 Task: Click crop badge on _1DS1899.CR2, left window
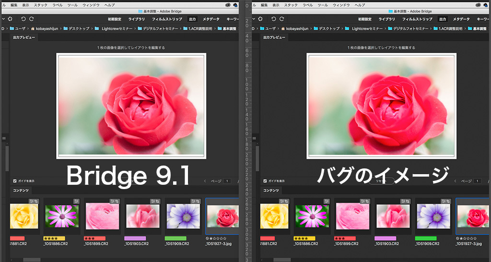click(117, 201)
